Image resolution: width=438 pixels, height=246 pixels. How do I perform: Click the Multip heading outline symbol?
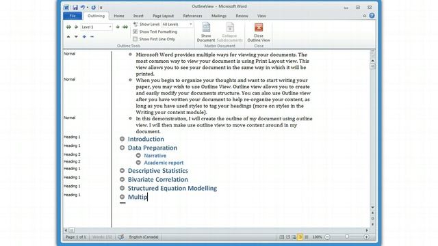click(x=122, y=197)
